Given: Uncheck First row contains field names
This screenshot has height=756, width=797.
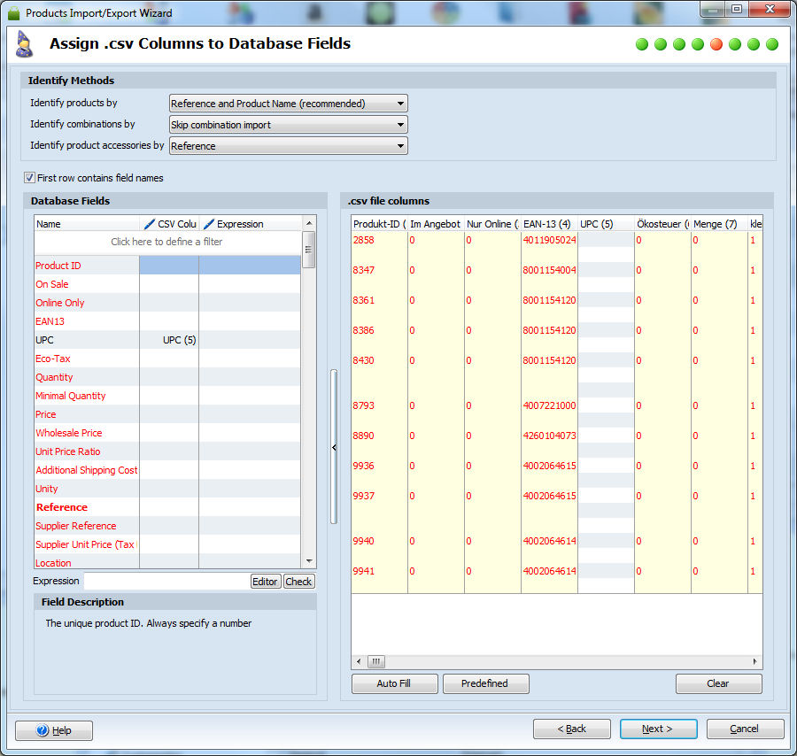Looking at the screenshot, I should point(29,178).
